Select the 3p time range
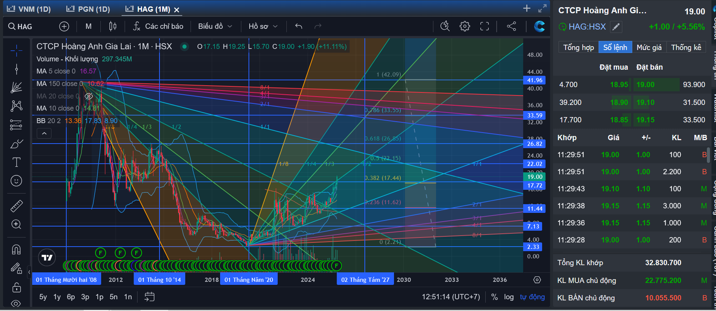716x311 pixels. point(85,297)
